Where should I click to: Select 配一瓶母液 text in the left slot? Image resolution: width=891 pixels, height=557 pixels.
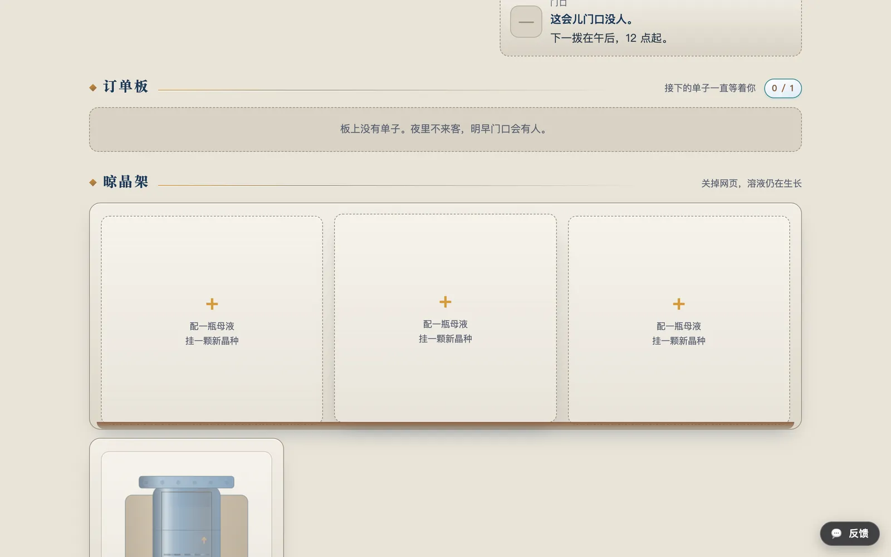tap(212, 326)
